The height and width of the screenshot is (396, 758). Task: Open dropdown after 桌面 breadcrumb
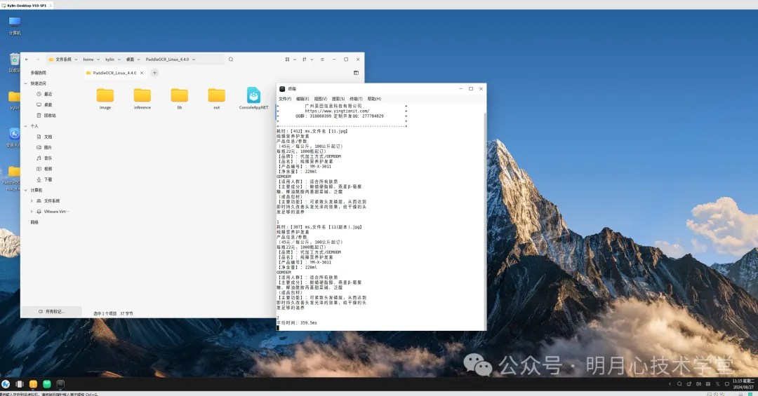139,60
